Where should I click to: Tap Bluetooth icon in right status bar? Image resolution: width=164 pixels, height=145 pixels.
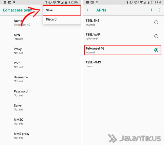click(x=127, y=2)
